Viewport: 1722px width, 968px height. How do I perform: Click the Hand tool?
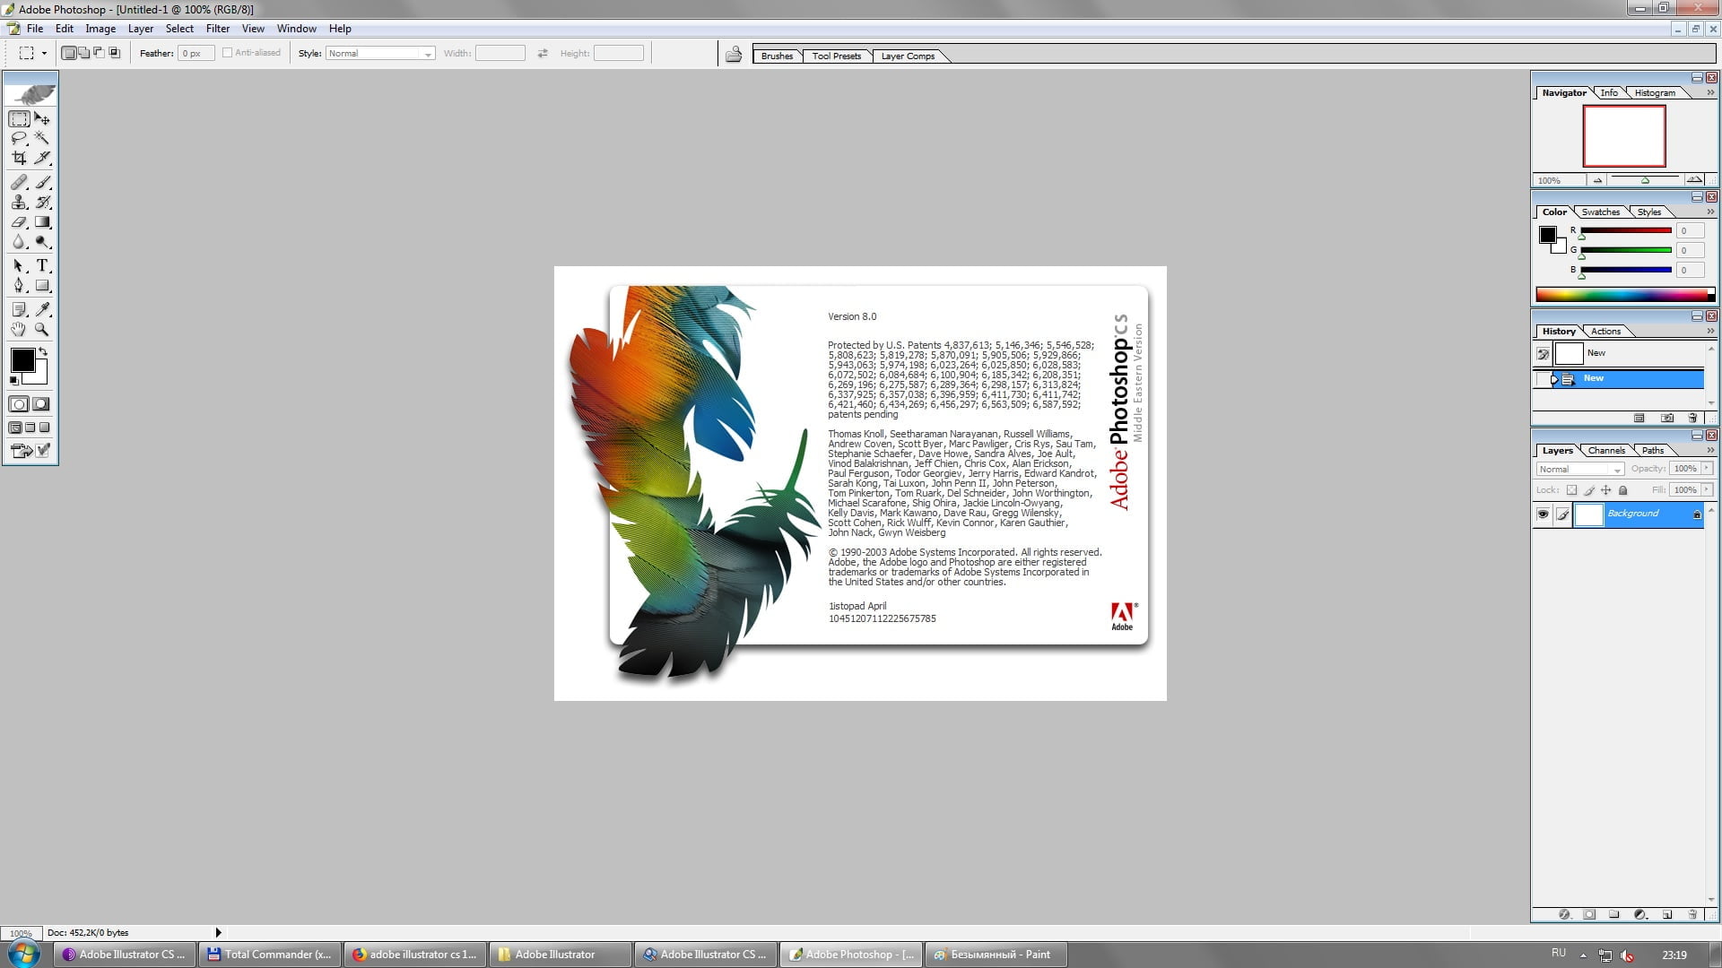(19, 329)
